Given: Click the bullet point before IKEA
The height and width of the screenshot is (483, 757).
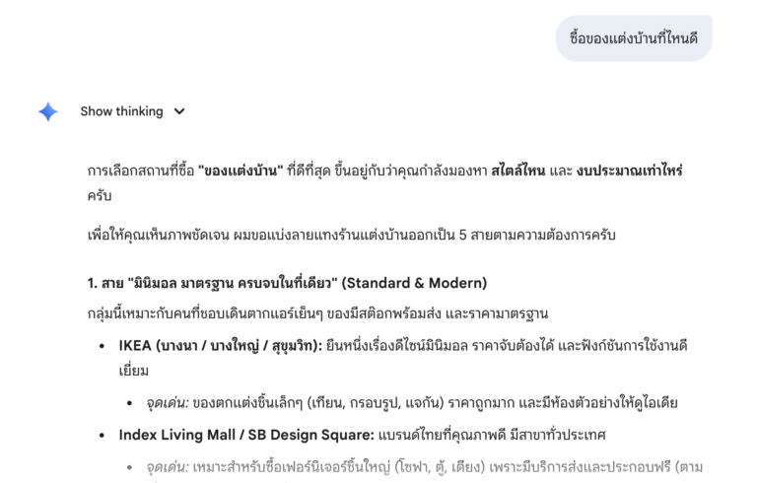Looking at the screenshot, I should 104,346.
